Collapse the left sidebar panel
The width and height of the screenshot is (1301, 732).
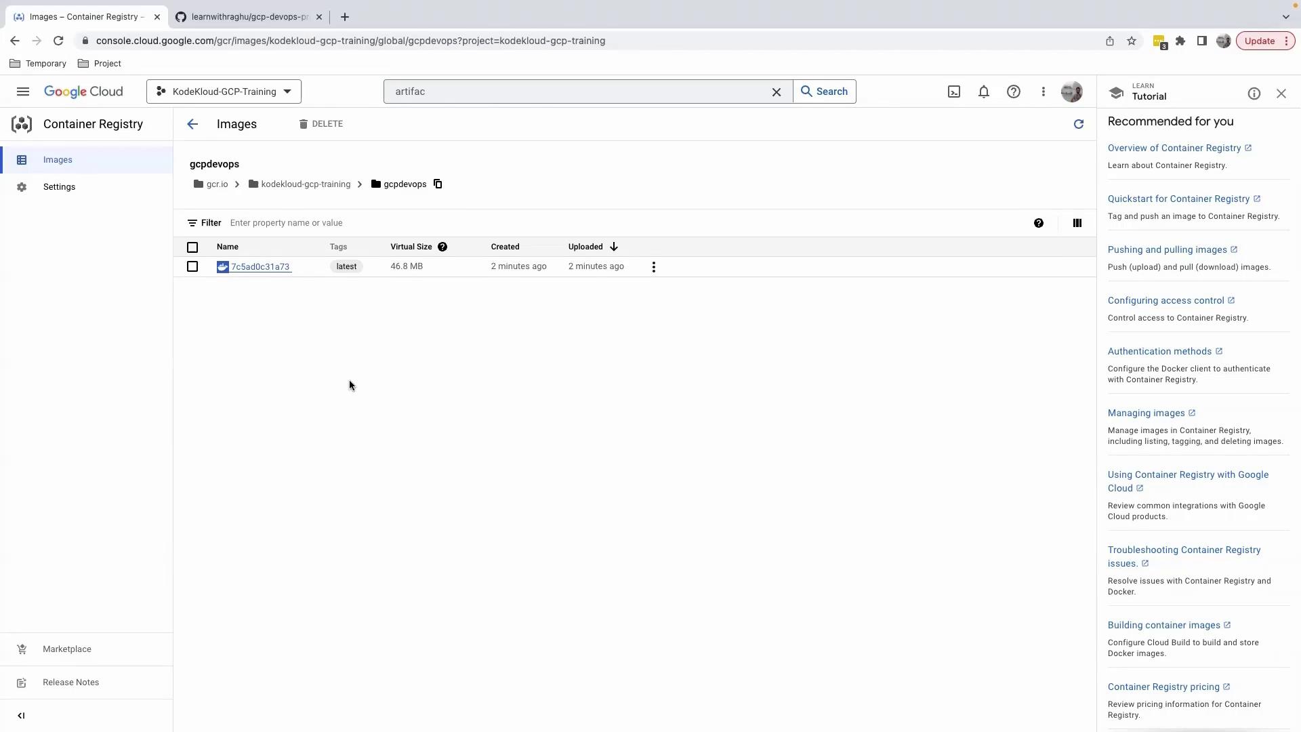point(21,716)
